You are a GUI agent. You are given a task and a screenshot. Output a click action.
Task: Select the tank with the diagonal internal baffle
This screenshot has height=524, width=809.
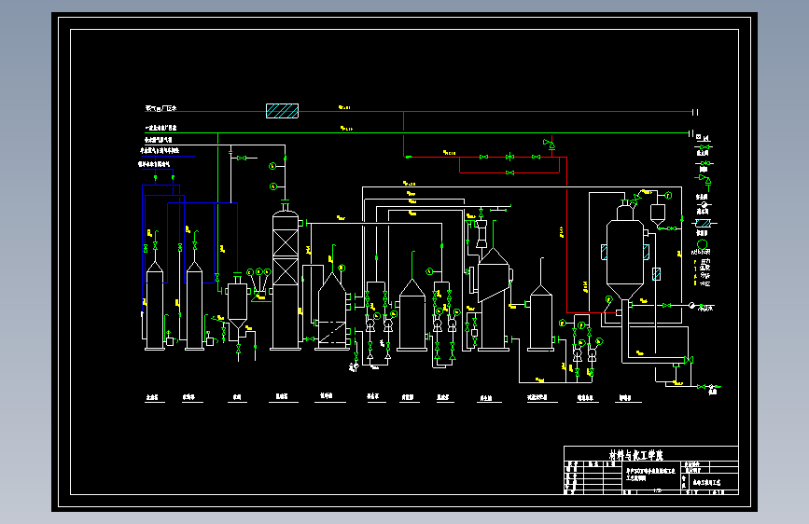tap(494, 299)
